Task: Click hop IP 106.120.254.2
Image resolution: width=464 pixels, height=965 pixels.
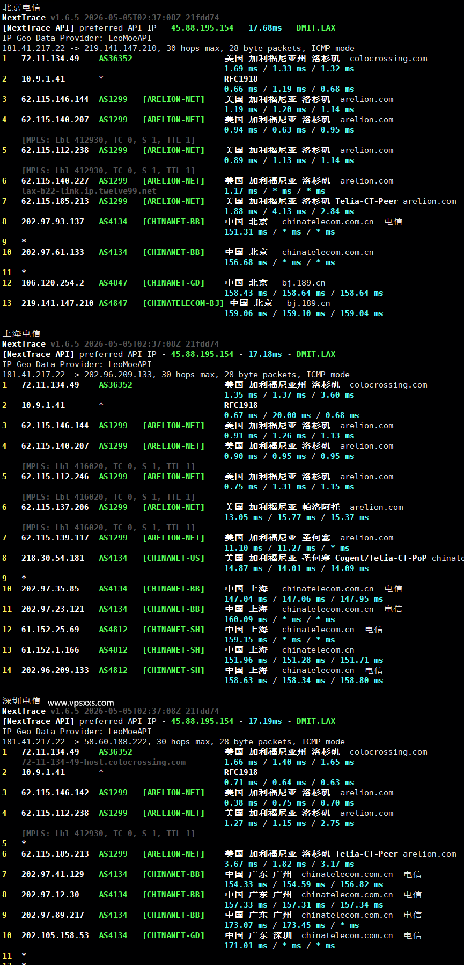Action: (x=53, y=283)
